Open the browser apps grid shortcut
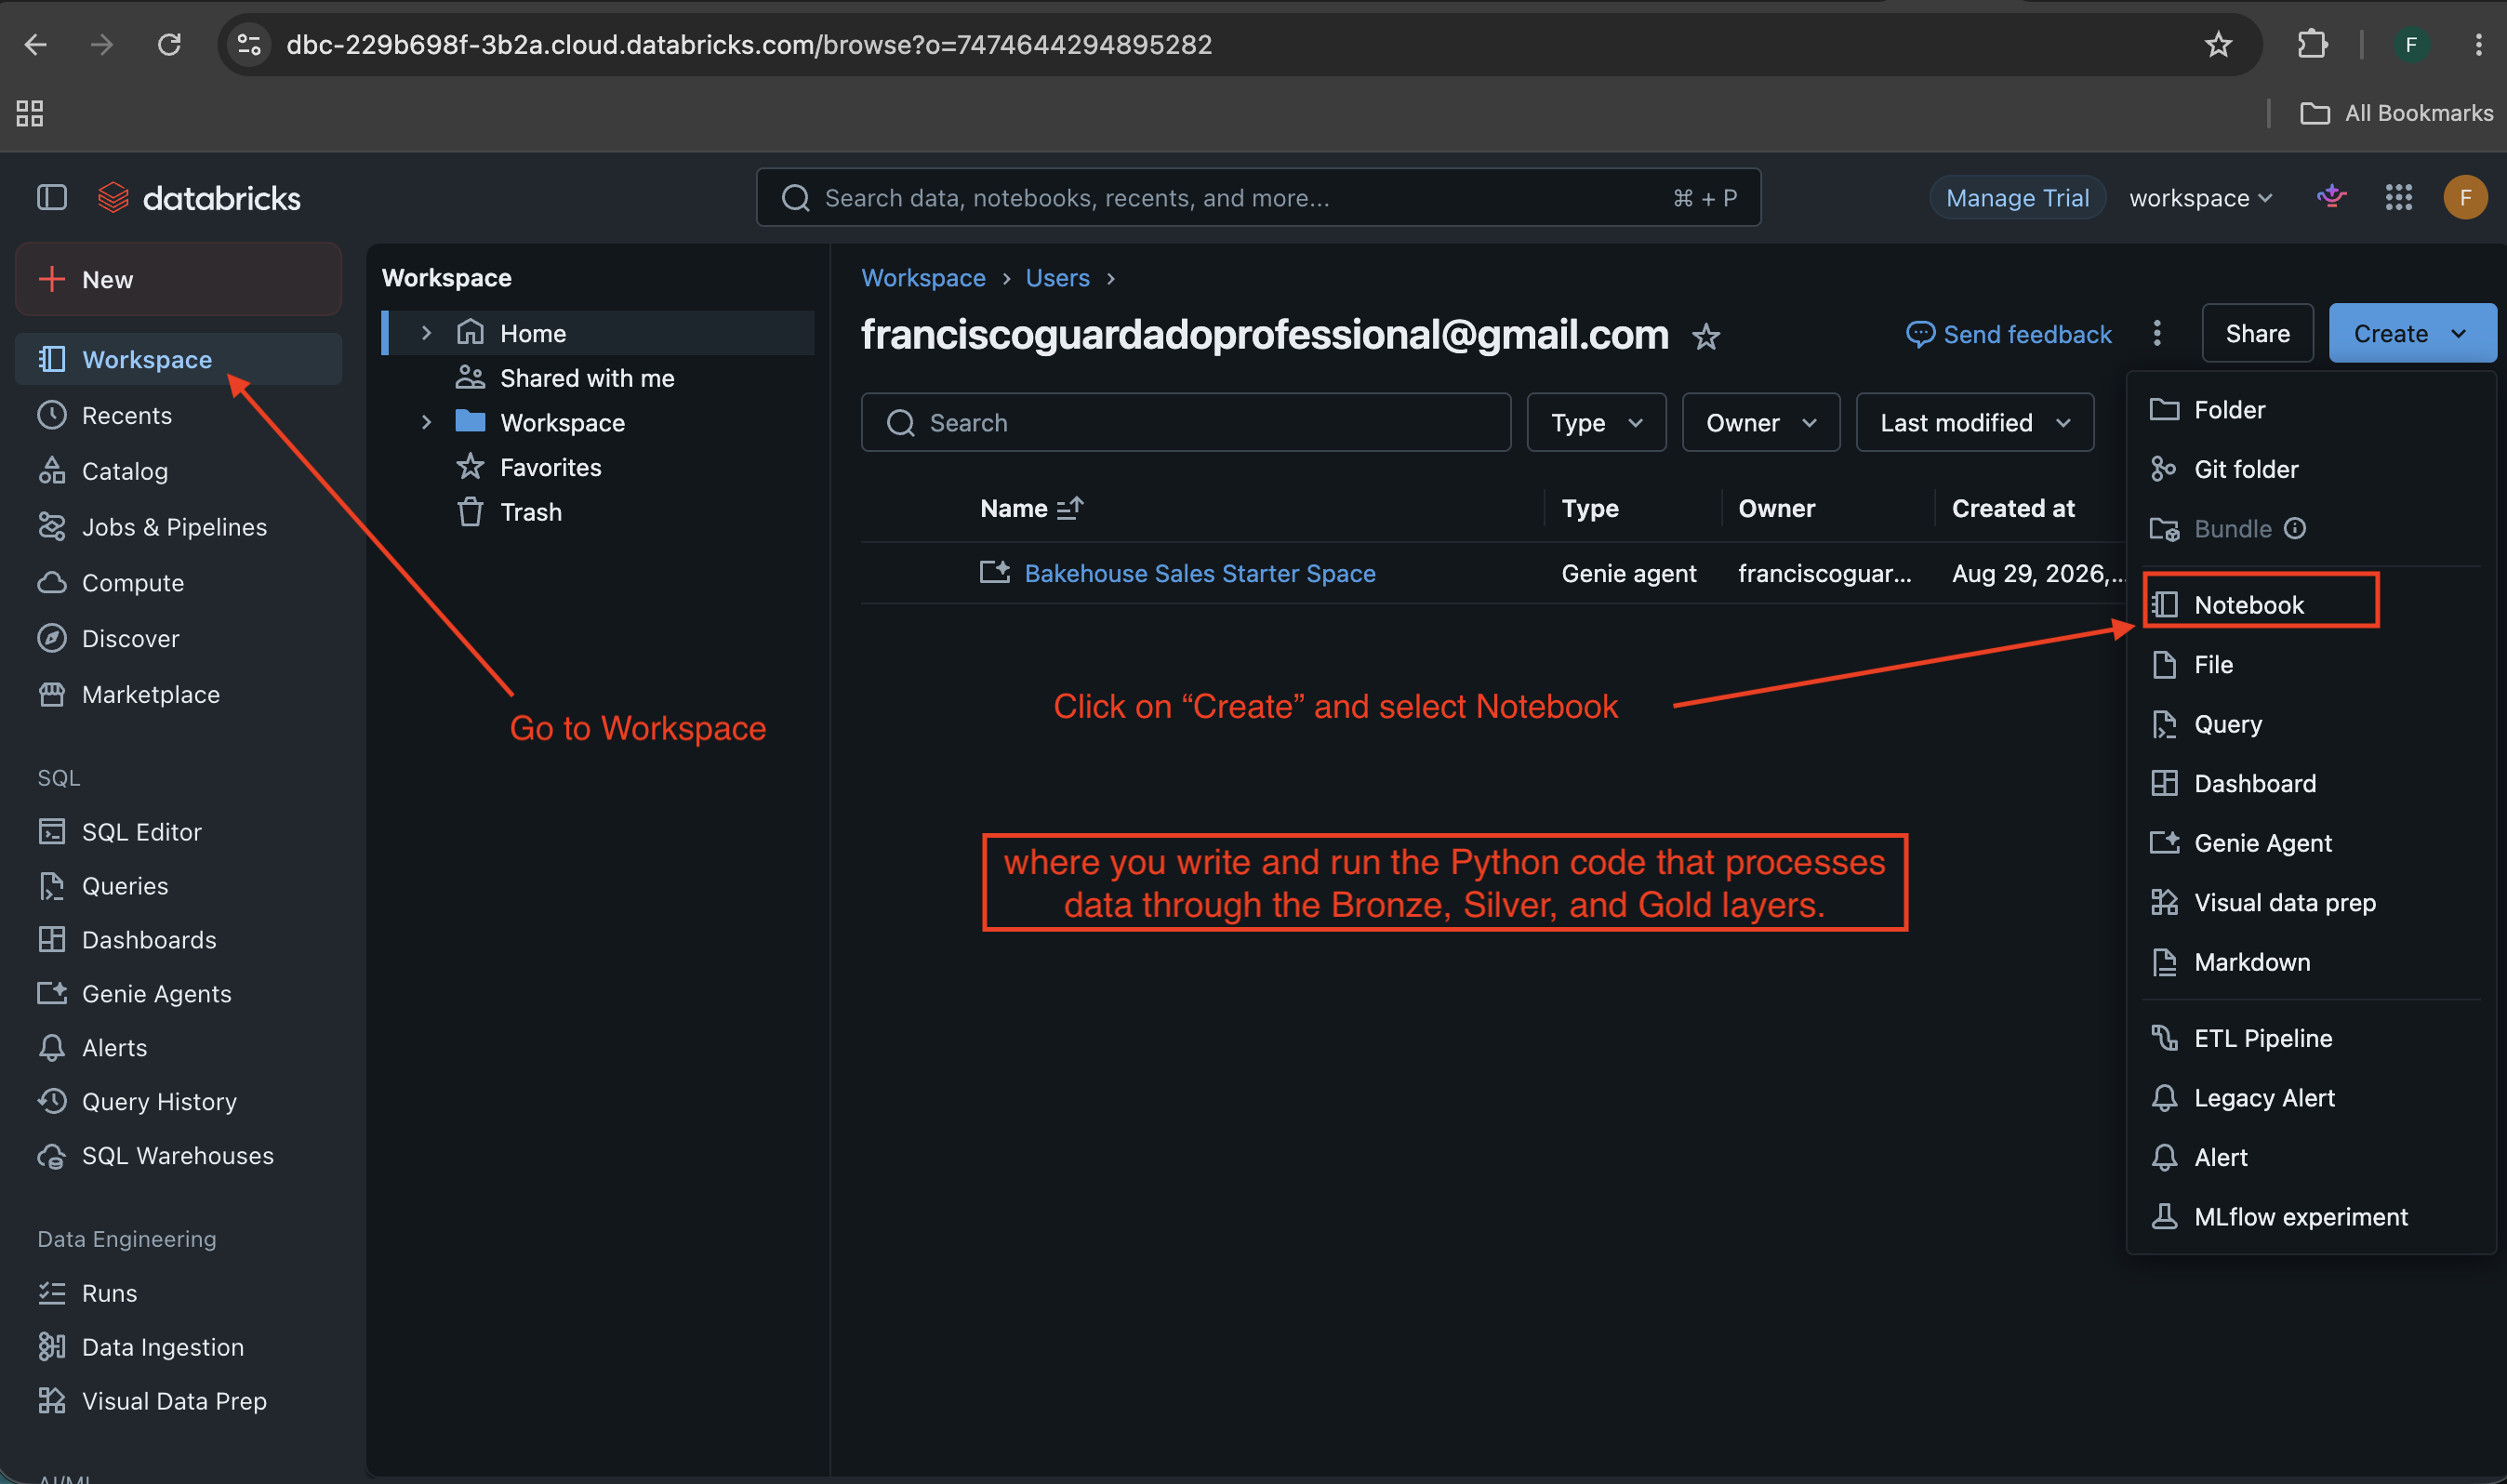Screen dimensions: 2507x1484 tap(30, 113)
